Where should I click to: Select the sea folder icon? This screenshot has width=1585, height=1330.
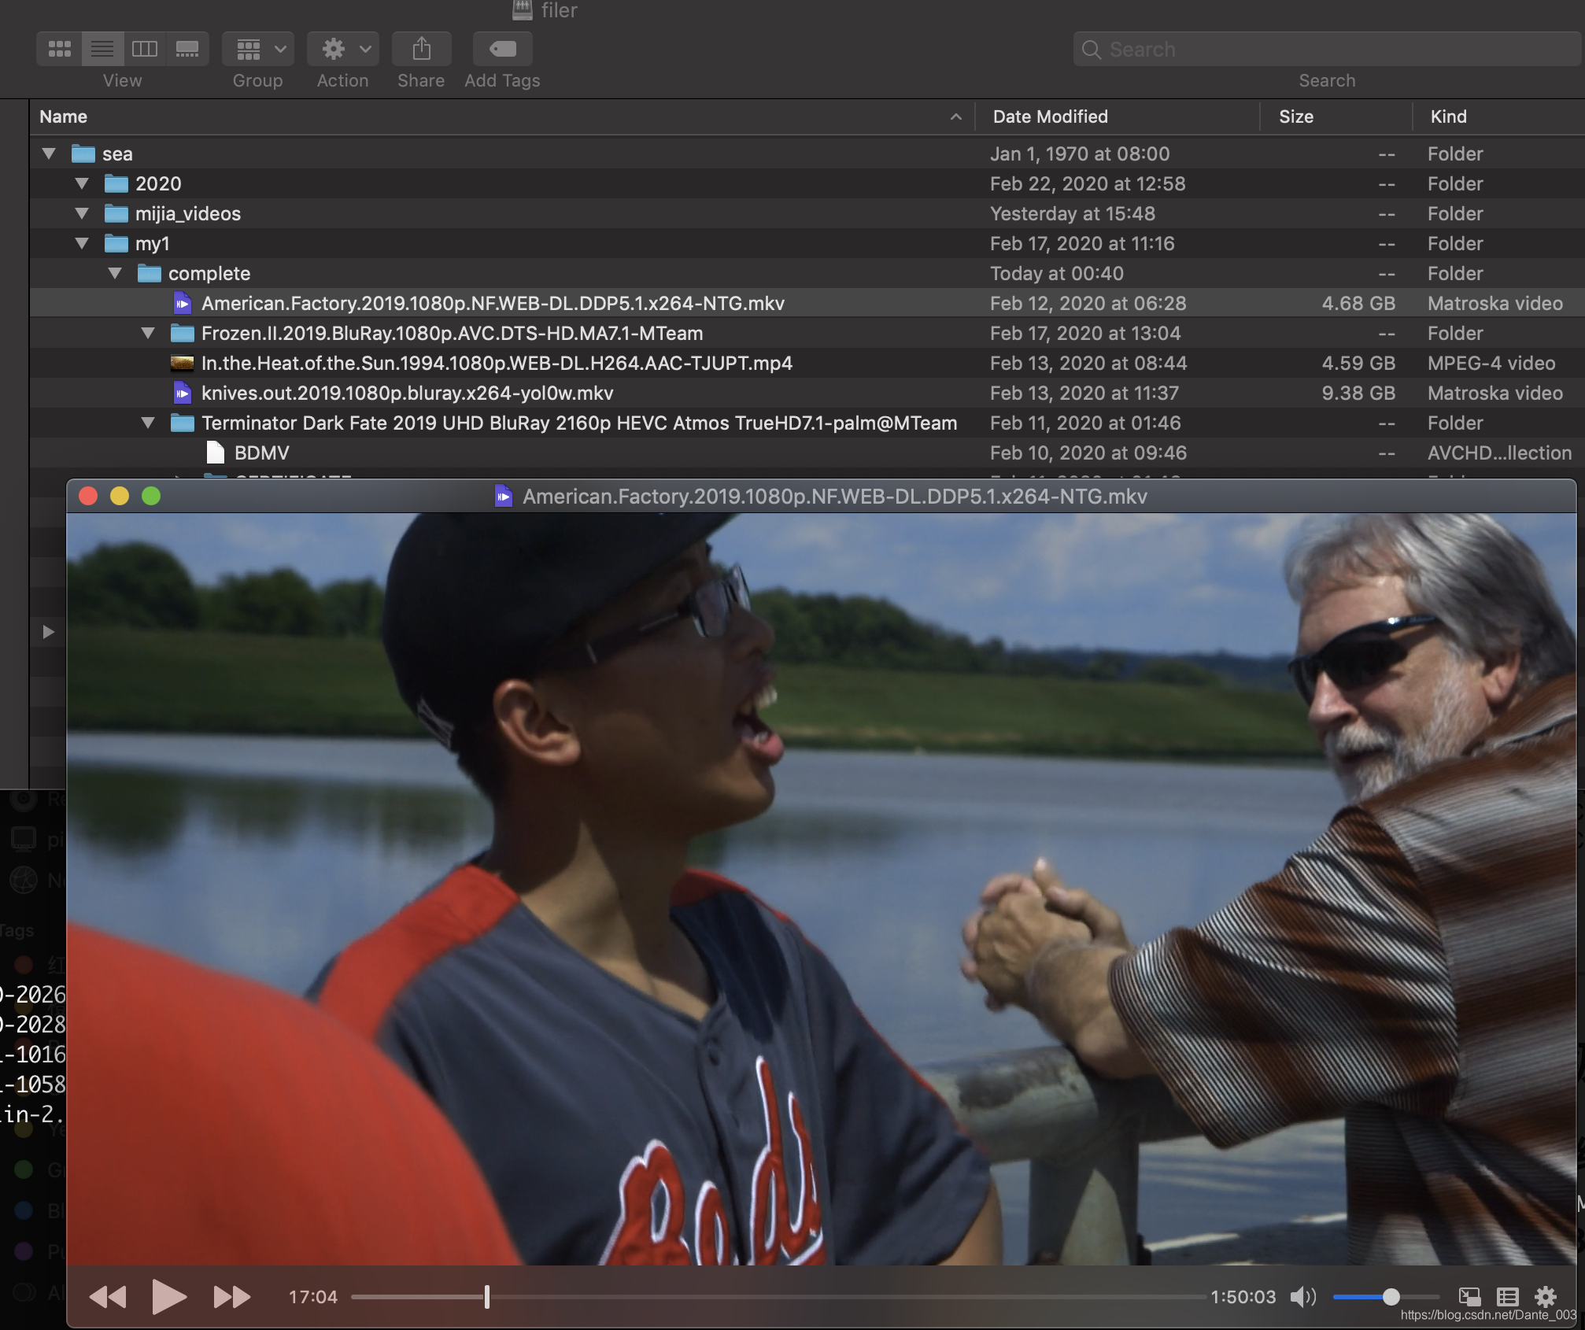tap(83, 153)
